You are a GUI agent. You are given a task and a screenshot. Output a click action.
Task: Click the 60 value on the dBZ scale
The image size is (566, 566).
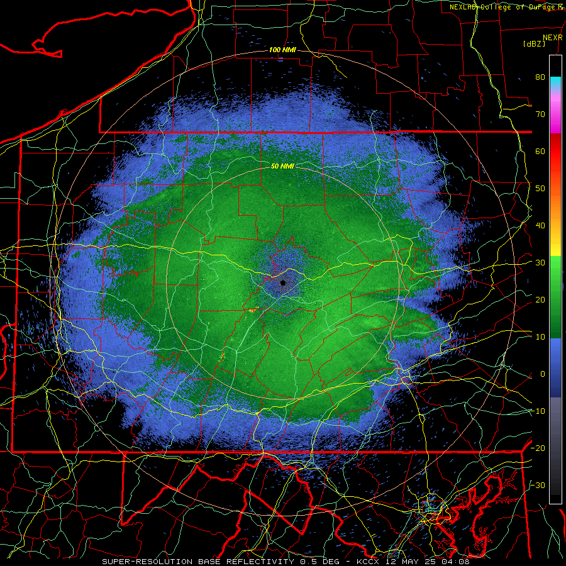pos(540,151)
